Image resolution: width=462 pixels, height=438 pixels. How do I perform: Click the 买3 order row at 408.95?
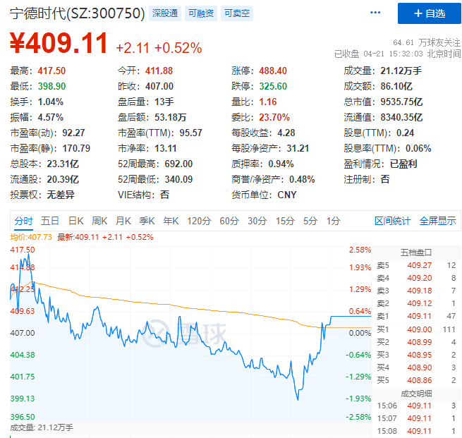tap(416, 355)
